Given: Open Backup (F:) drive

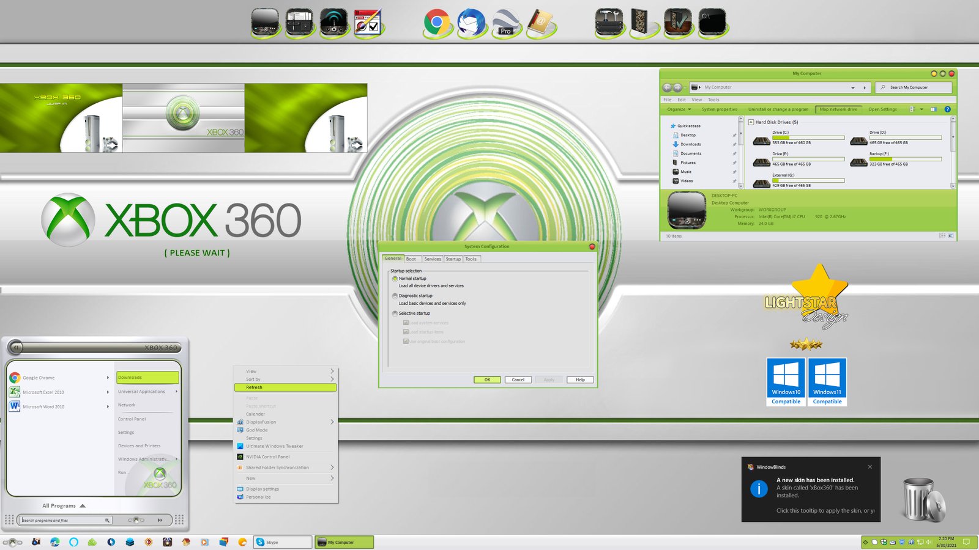Looking at the screenshot, I should pyautogui.click(x=896, y=159).
